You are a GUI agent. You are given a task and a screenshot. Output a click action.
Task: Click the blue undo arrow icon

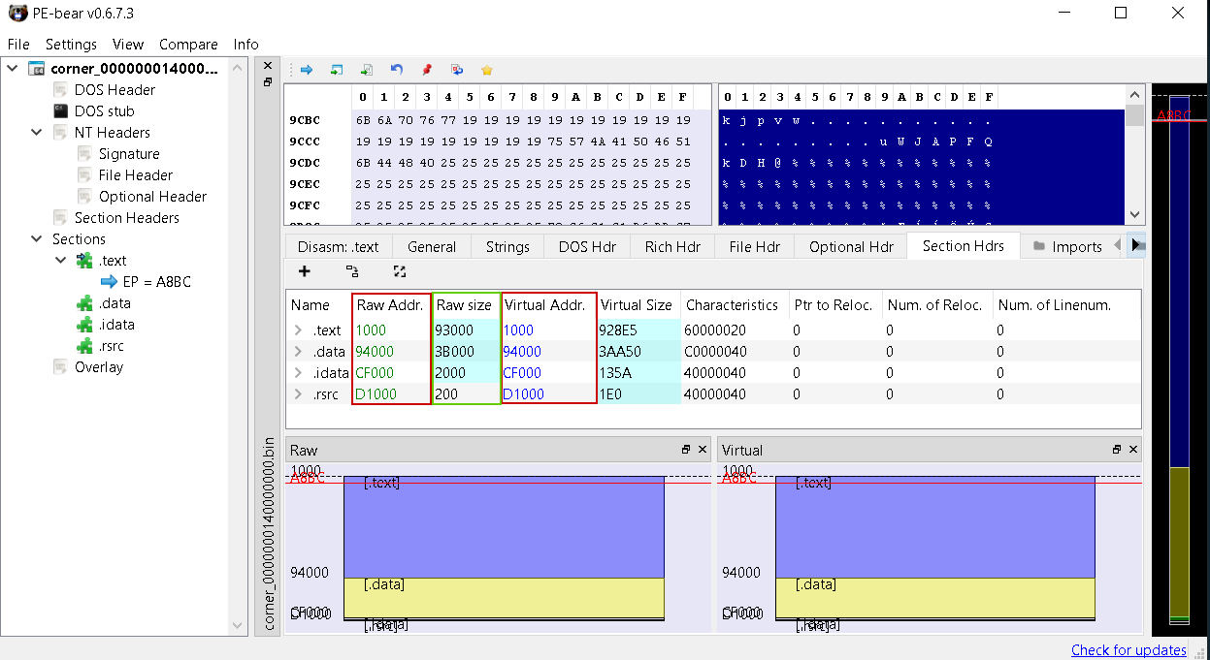click(396, 70)
